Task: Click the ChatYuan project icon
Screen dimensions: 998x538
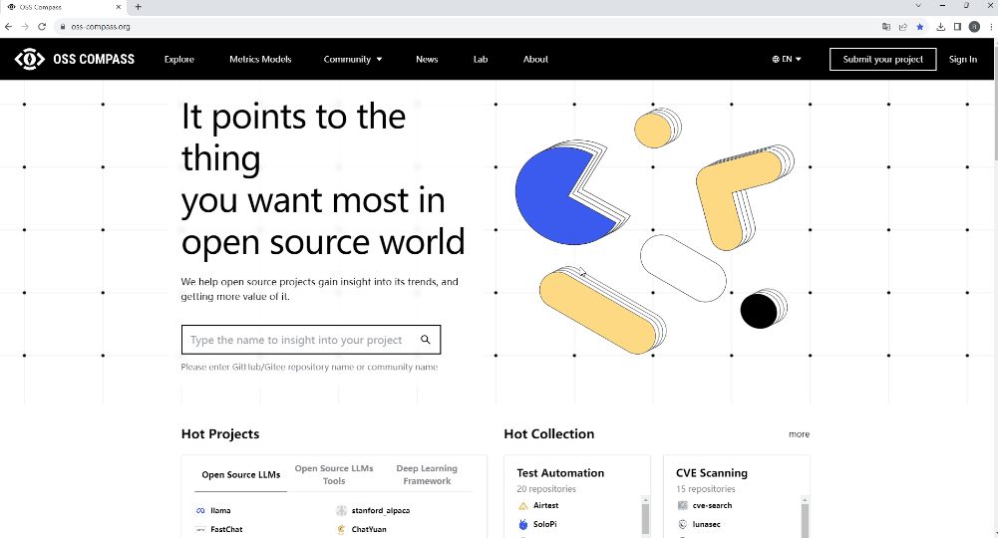Action: (341, 529)
